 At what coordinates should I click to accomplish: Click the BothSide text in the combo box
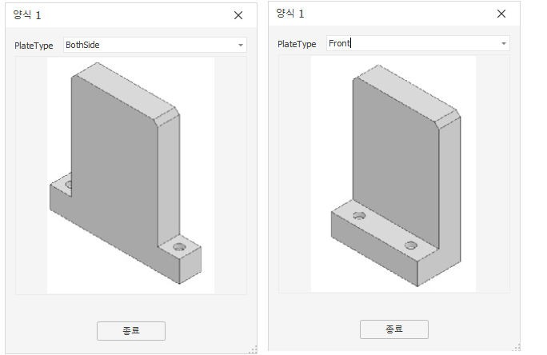[82, 45]
